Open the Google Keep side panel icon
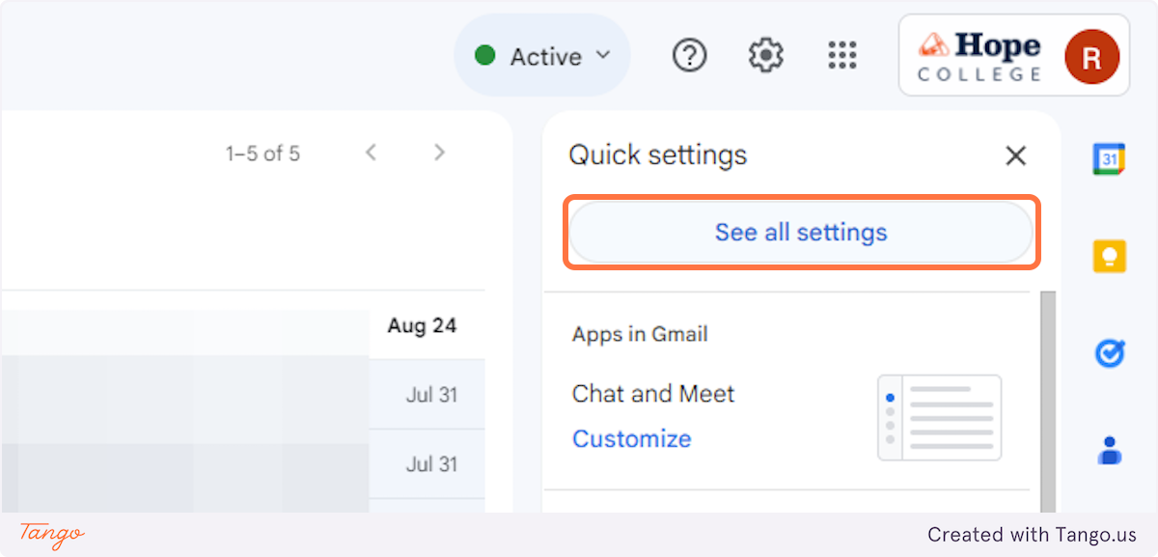The width and height of the screenshot is (1158, 557). pos(1109,256)
